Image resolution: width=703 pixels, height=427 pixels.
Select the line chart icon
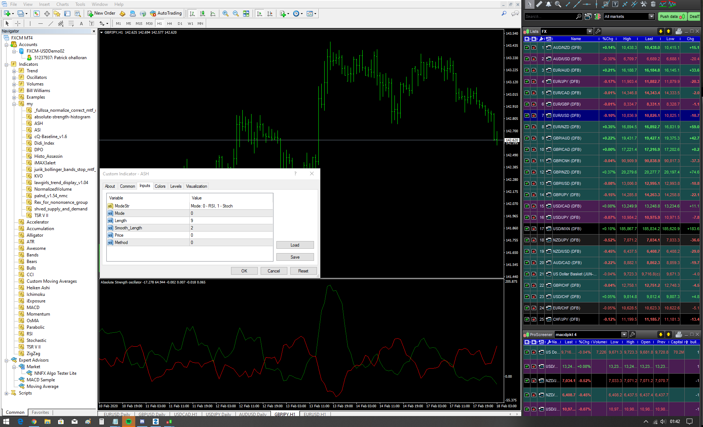(213, 14)
